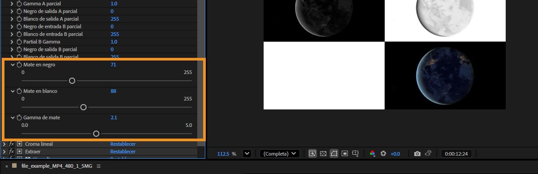Click Croma lineal effect box icon
This screenshot has height=174, width=538.
click(19, 144)
